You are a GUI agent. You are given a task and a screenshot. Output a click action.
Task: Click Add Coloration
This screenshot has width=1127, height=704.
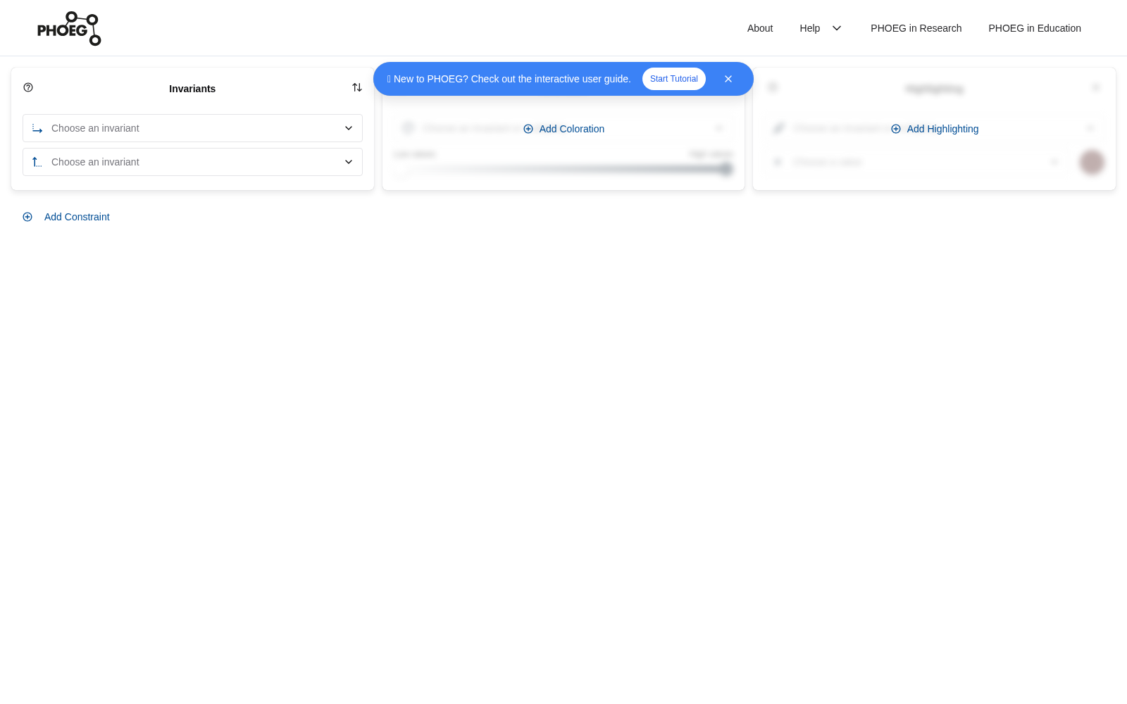(563, 129)
